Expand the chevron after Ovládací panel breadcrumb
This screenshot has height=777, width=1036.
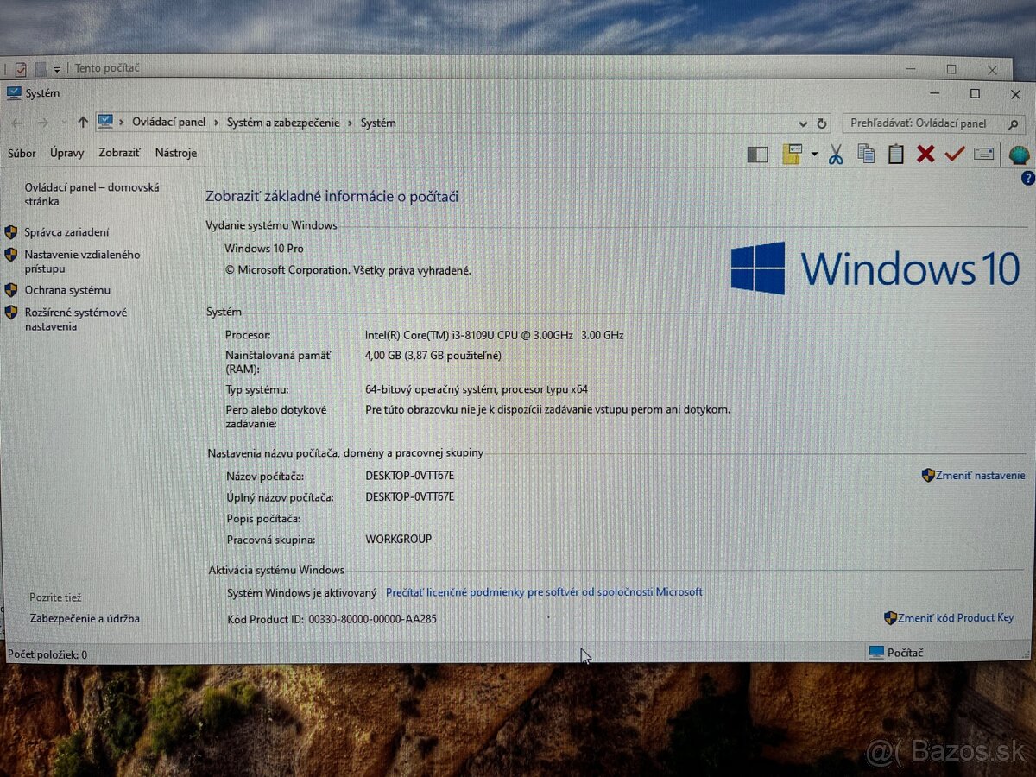point(216,123)
